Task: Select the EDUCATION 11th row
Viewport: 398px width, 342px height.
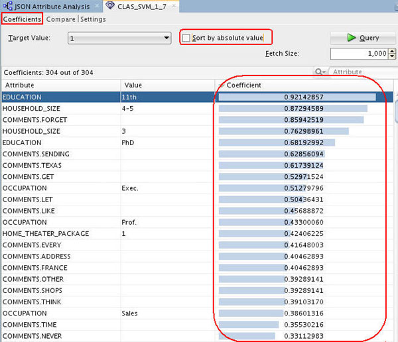Action: 60,97
